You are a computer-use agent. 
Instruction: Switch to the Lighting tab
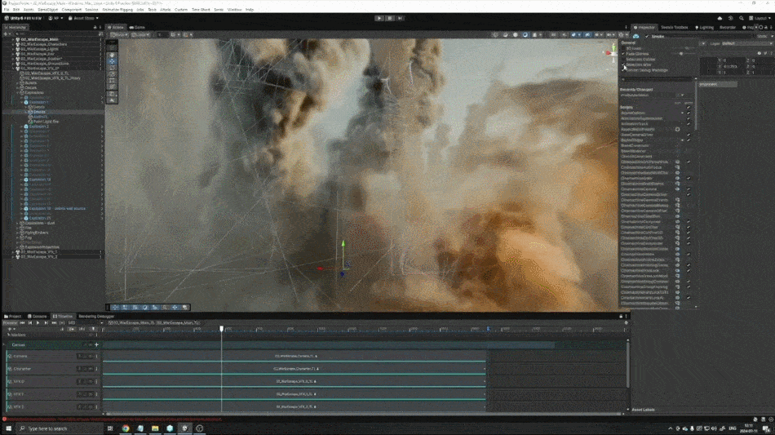705,27
